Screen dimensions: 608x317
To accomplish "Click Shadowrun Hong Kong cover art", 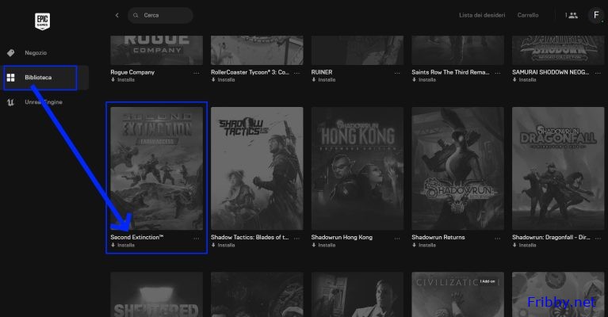I will coord(357,168).
